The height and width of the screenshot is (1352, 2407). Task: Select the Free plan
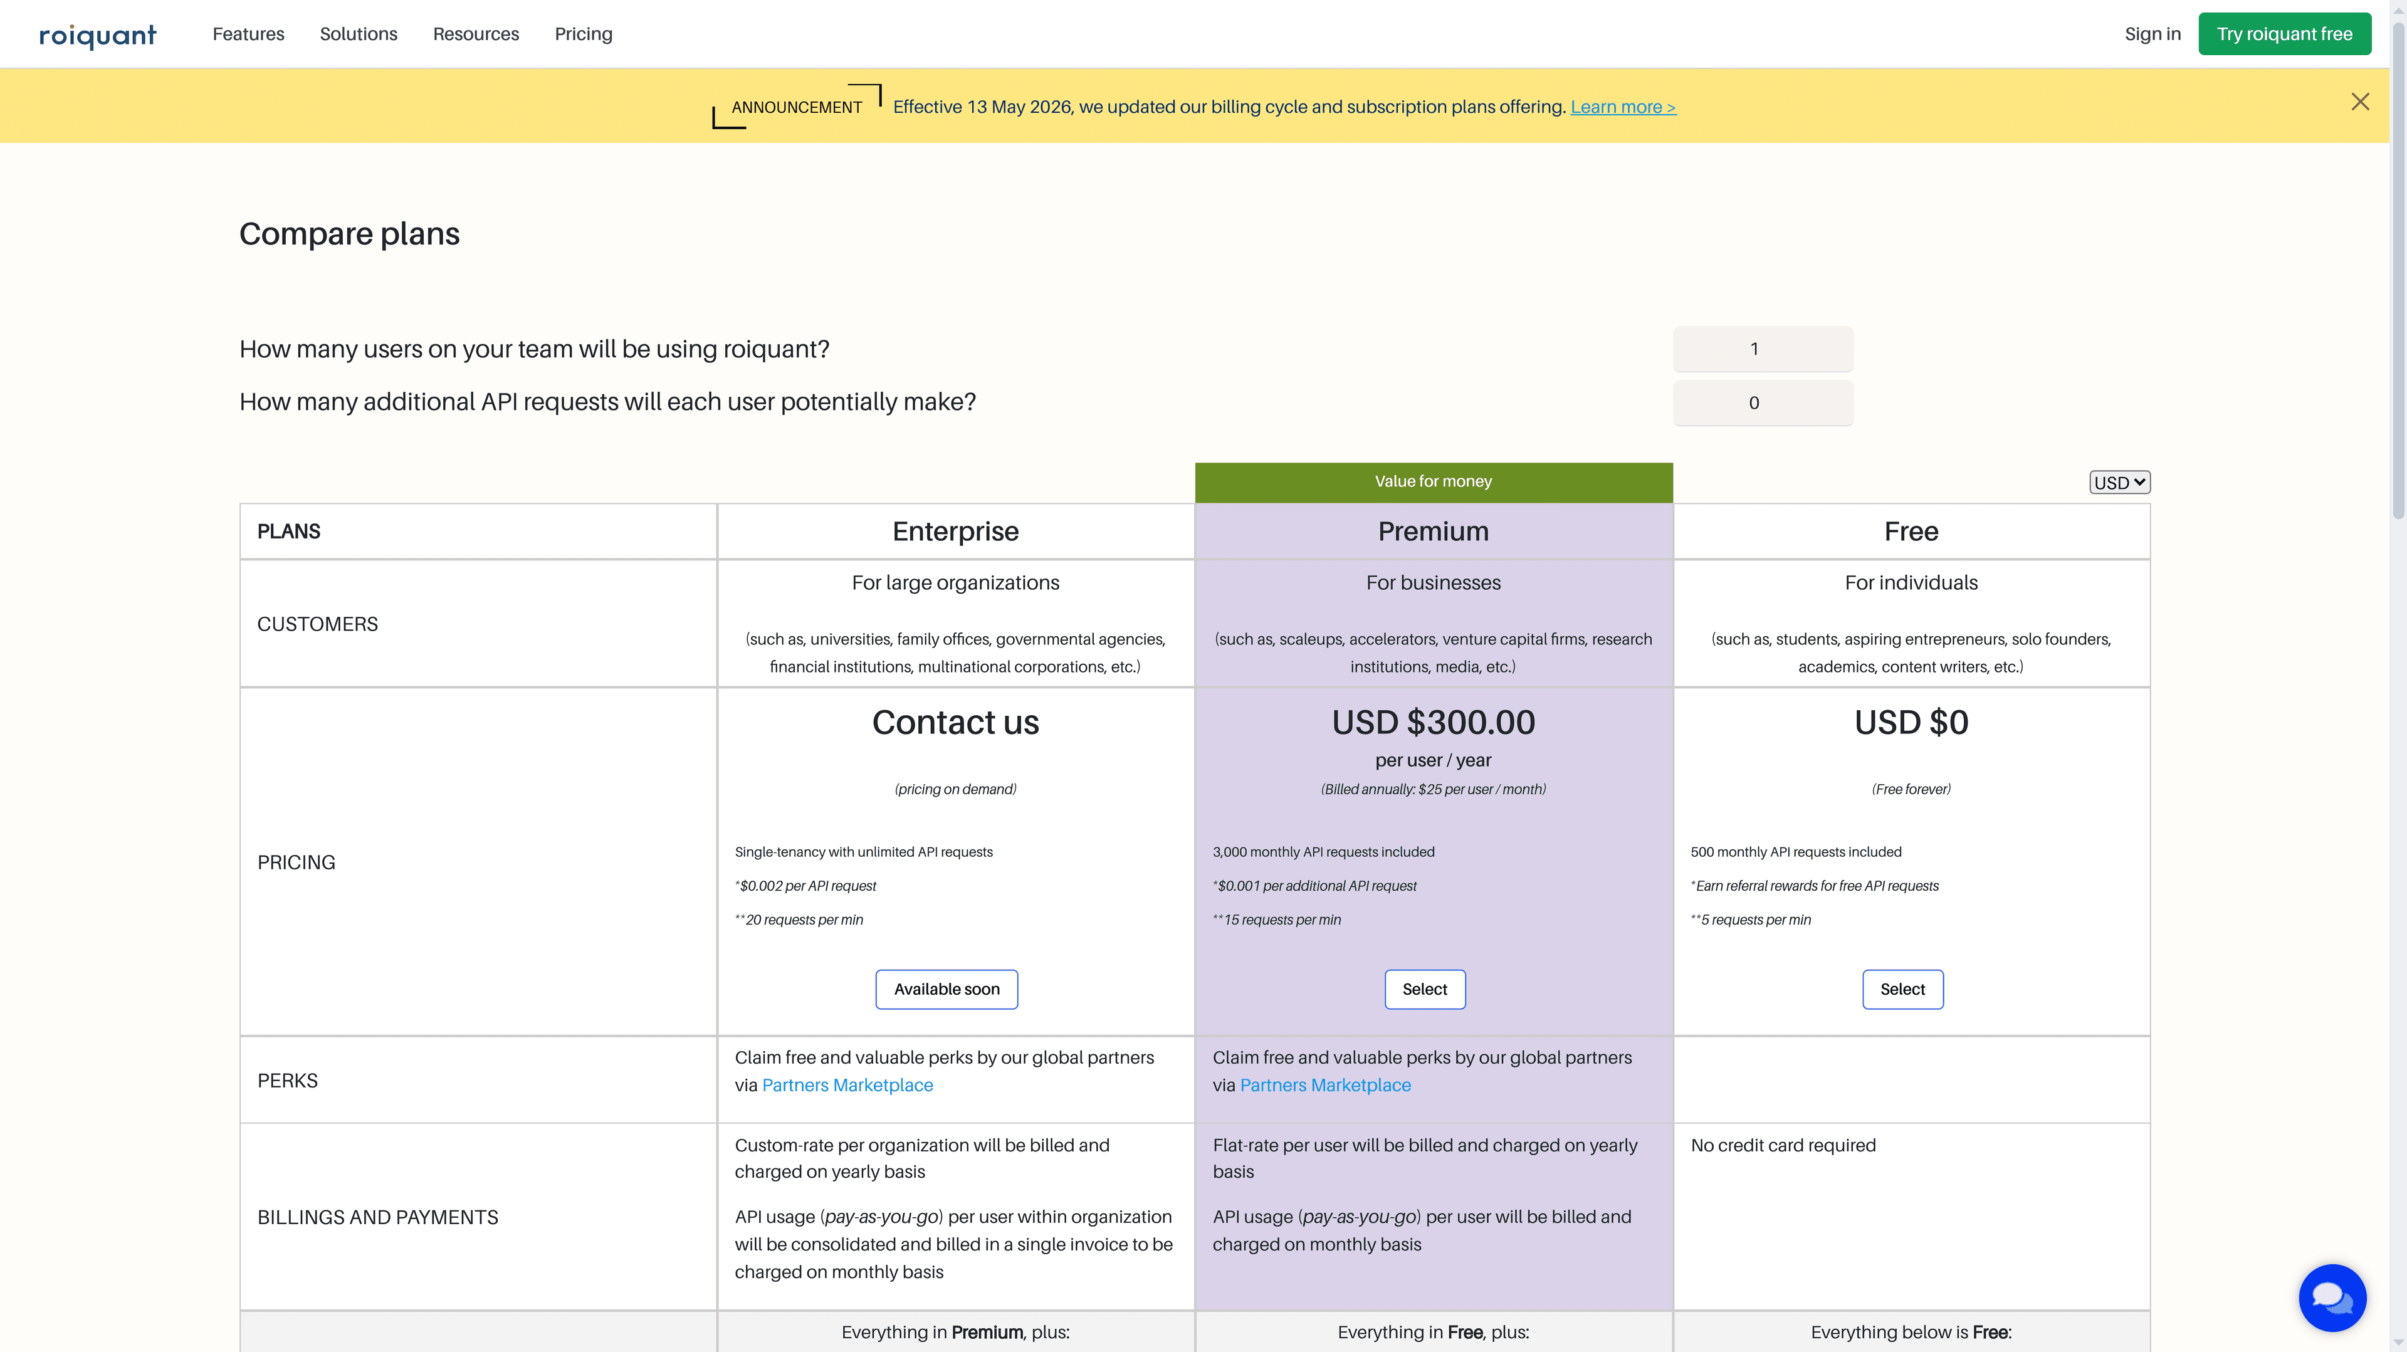pos(1902,990)
